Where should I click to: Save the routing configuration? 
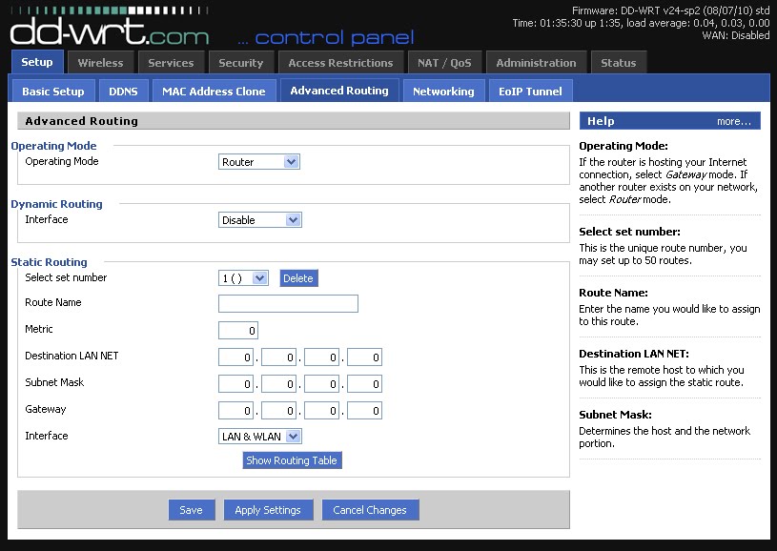[x=192, y=510]
